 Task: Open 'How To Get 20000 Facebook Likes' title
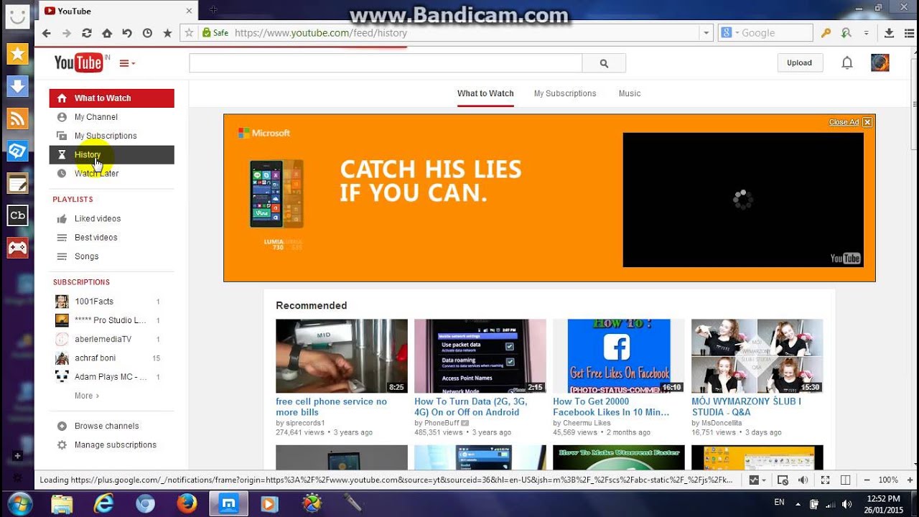pyautogui.click(x=611, y=406)
